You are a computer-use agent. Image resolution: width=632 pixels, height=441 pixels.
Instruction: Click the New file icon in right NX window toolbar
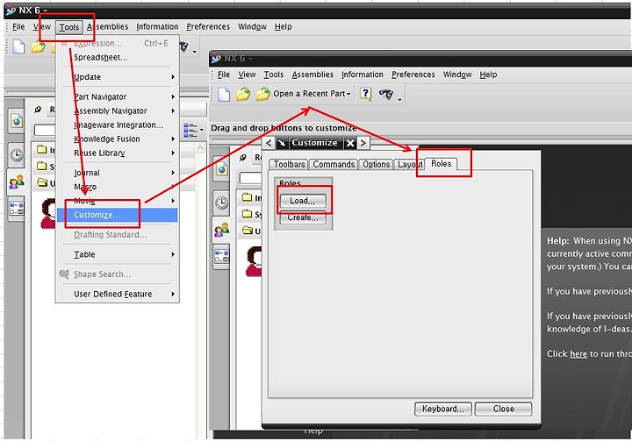(x=224, y=94)
